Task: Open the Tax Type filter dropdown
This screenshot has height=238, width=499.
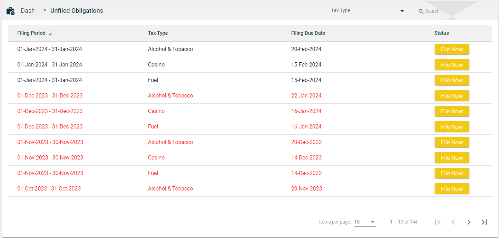Action: pos(362,11)
